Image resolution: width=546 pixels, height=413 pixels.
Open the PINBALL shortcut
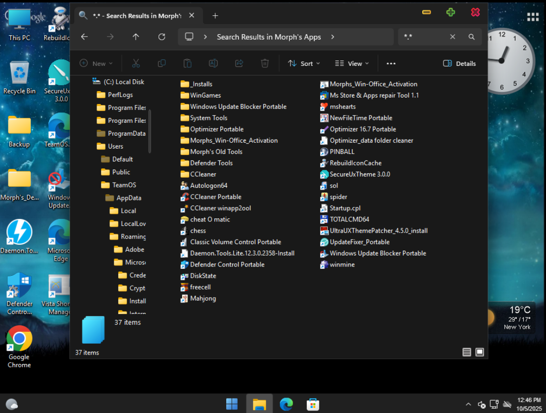coord(342,152)
